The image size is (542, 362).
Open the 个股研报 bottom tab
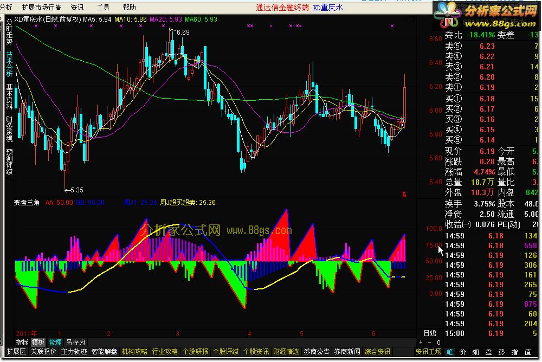coord(196,352)
